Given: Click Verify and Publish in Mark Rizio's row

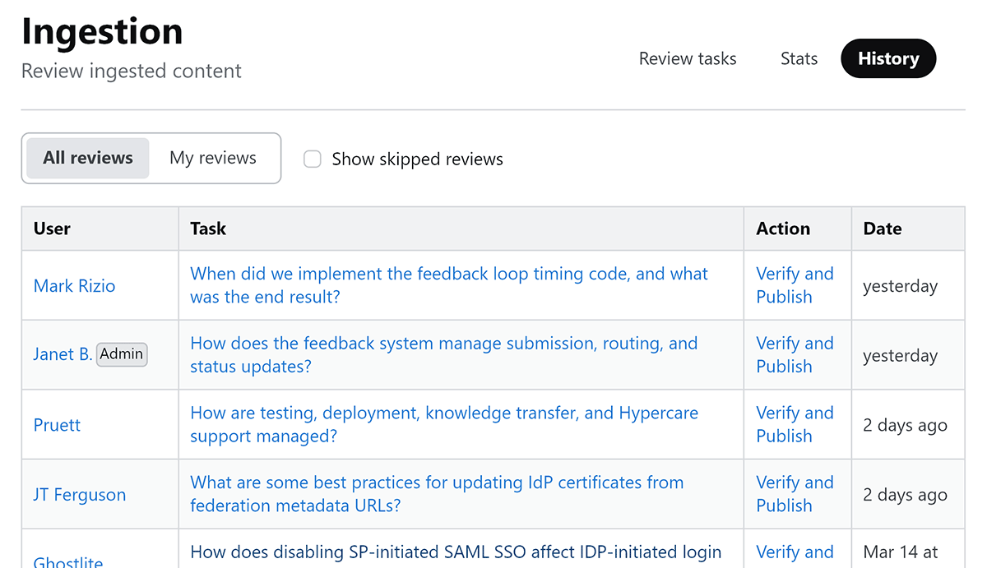Looking at the screenshot, I should (795, 285).
